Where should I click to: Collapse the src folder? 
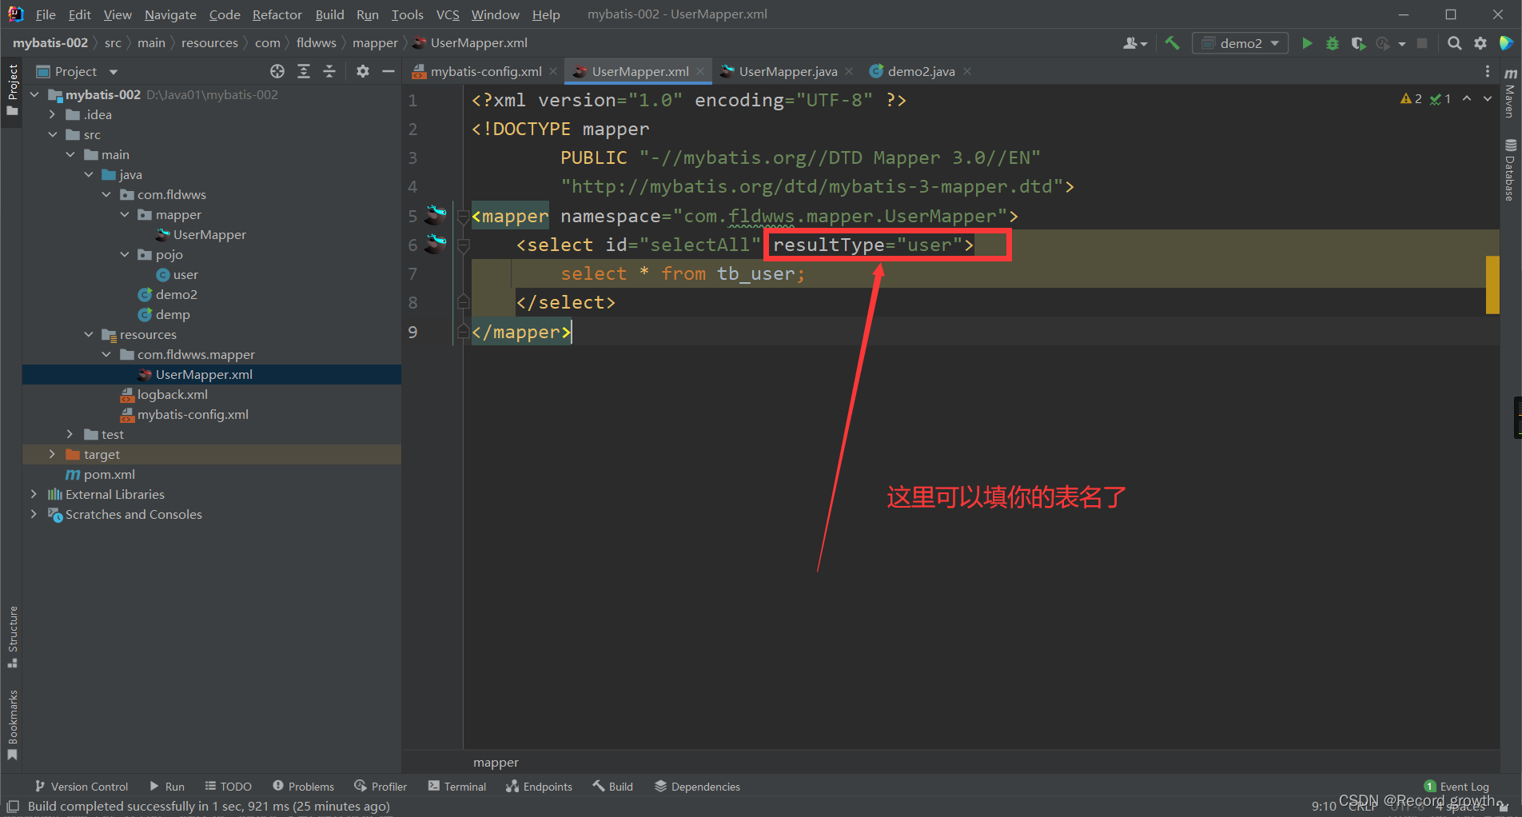(52, 134)
